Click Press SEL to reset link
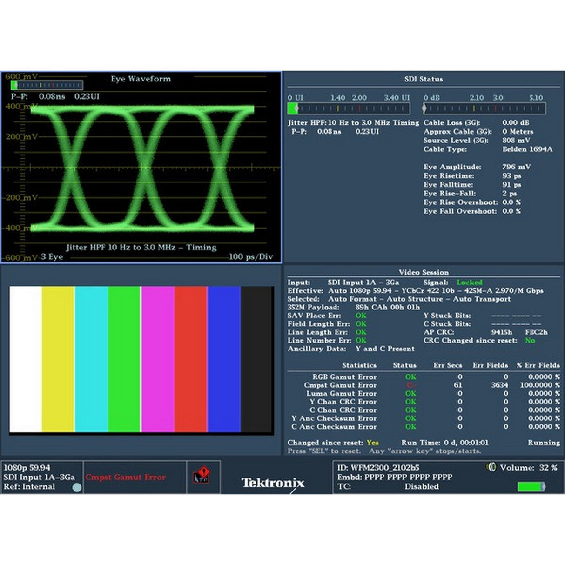Screen dimensions: 565x565 point(324,451)
